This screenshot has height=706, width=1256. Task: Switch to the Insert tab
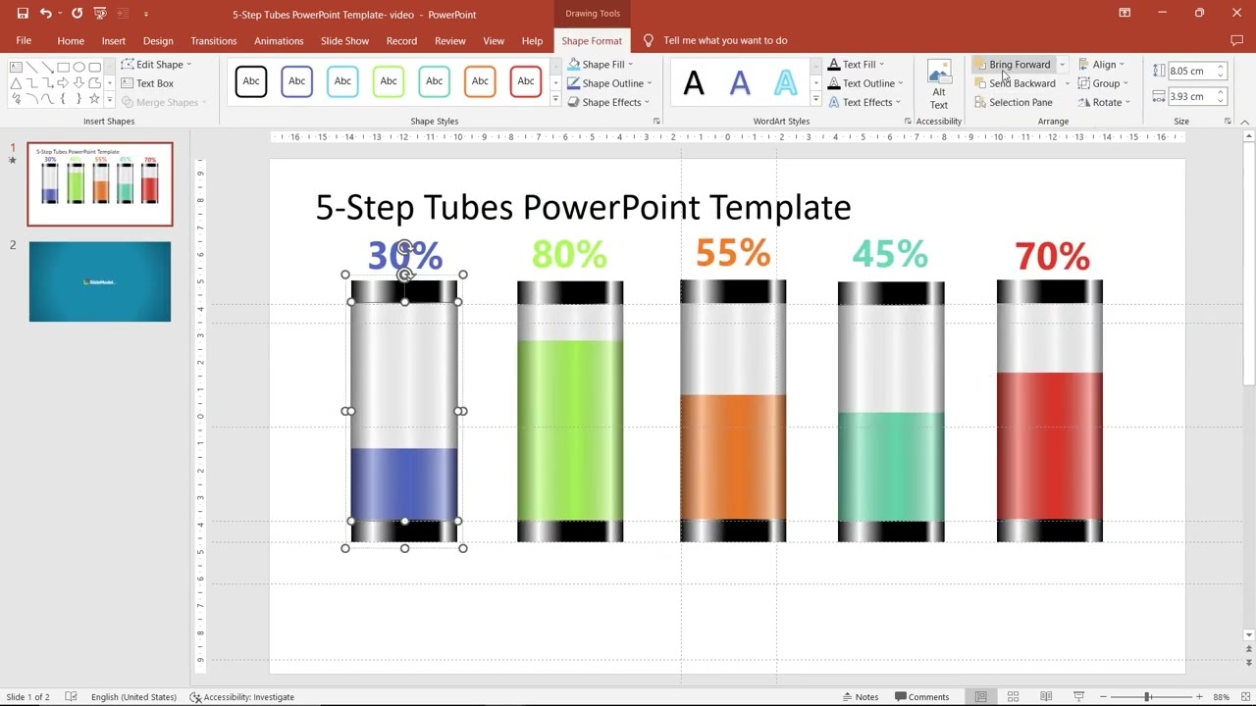114,41
